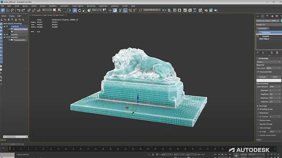Collapse the Retopology rollout arrow
282x158 pixels.
pyautogui.click(x=257, y=58)
